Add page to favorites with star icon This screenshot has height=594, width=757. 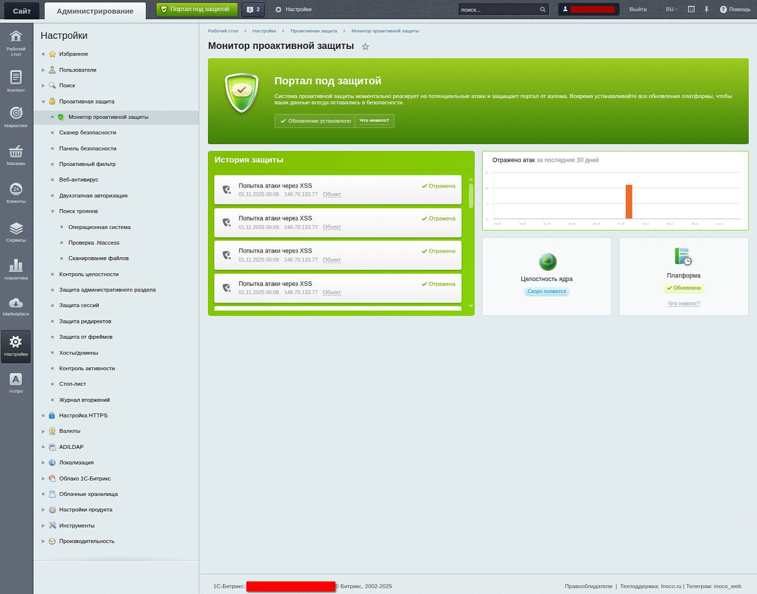click(x=365, y=47)
